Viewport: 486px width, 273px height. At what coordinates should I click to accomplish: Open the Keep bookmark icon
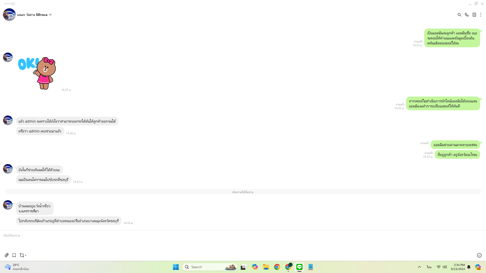(14, 255)
